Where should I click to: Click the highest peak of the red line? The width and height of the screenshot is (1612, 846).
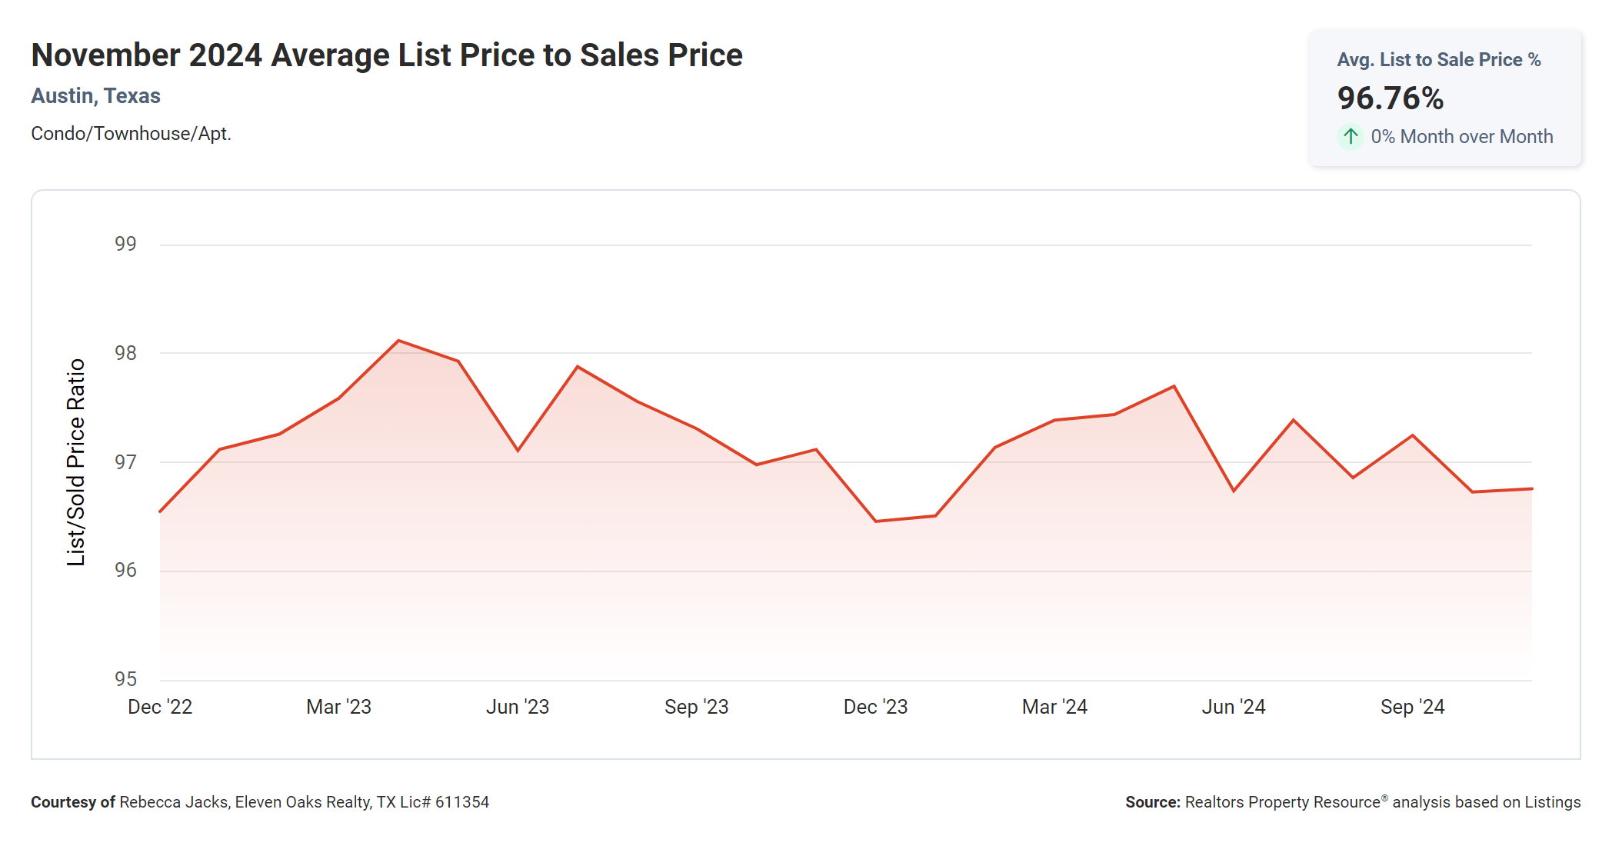(398, 341)
